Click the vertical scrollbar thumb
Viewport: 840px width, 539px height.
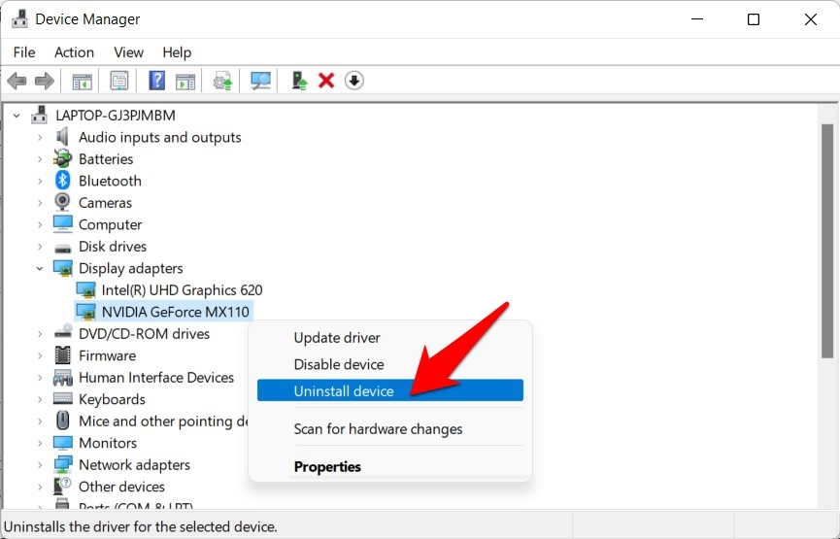pyautogui.click(x=827, y=241)
